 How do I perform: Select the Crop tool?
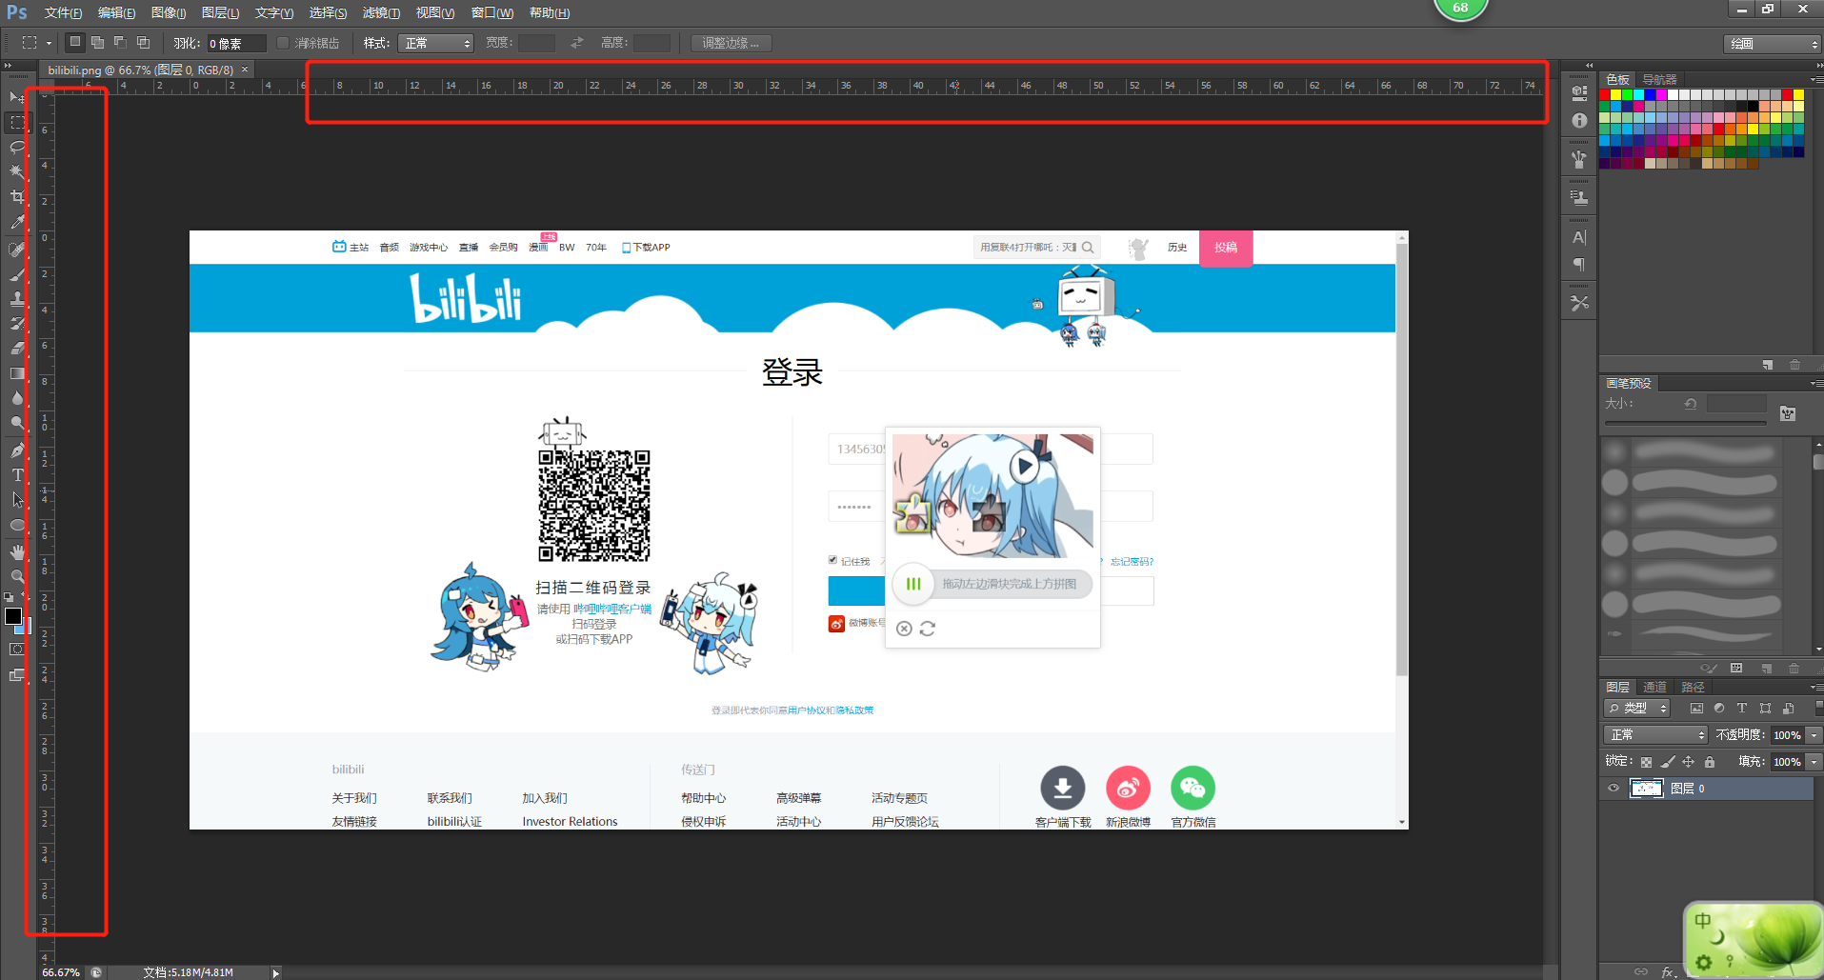17,197
